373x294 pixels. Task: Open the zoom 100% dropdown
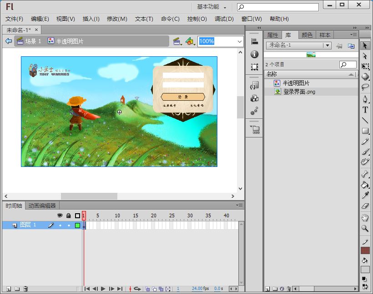pyautogui.click(x=240, y=42)
